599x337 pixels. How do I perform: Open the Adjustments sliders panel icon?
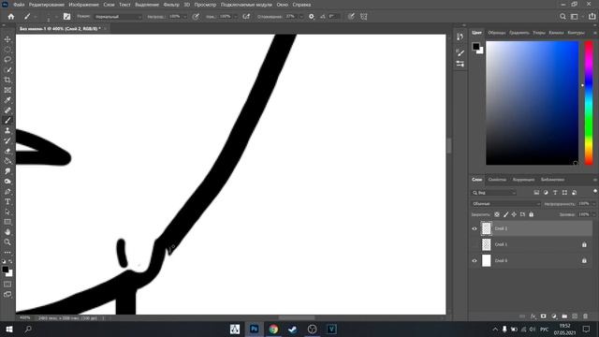[x=460, y=64]
